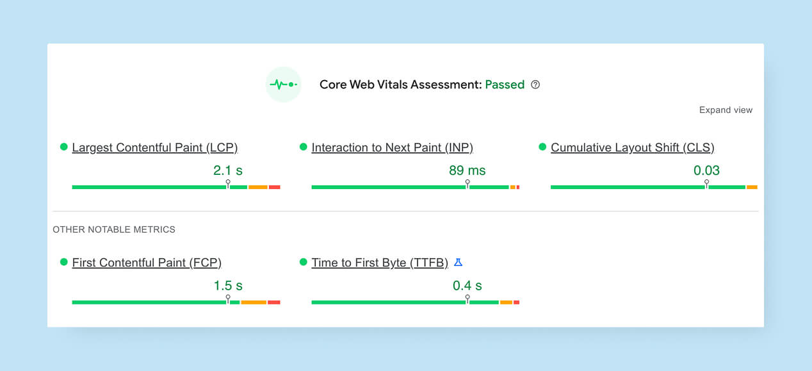Click the Expand view option

[726, 110]
